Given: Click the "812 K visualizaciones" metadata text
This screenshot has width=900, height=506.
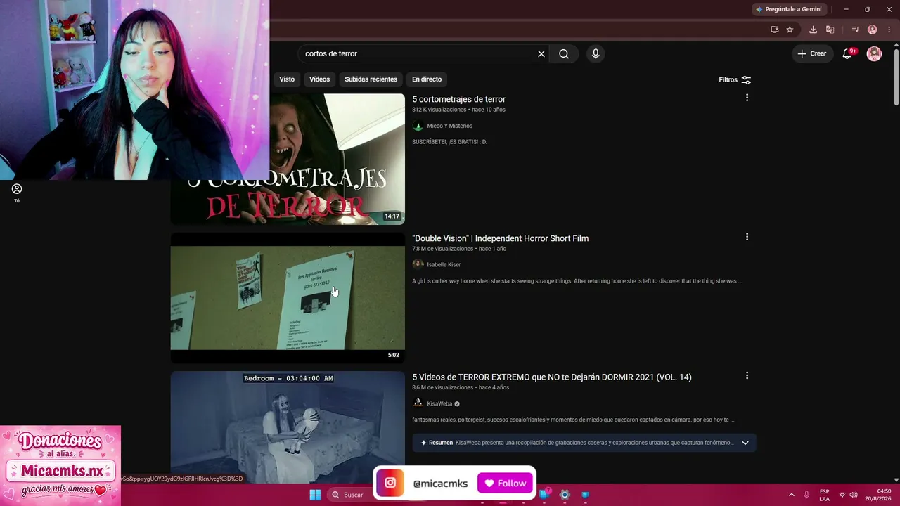Looking at the screenshot, I should [439, 110].
